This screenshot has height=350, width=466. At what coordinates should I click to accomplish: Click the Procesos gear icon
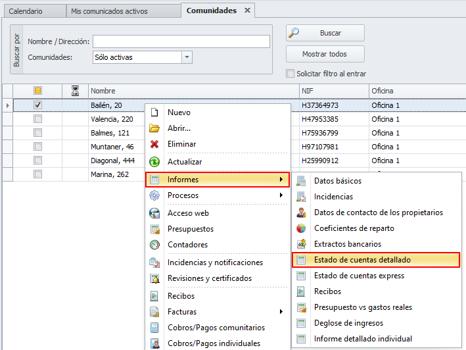154,195
